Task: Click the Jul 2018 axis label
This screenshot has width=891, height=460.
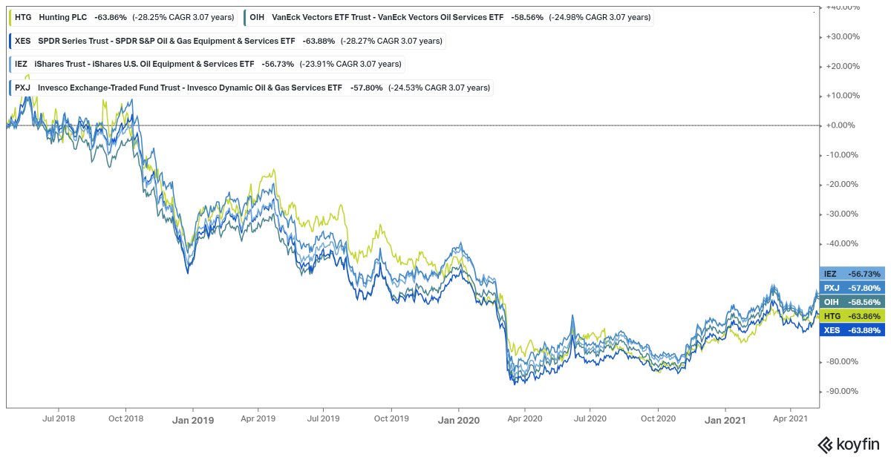Action: (59, 419)
